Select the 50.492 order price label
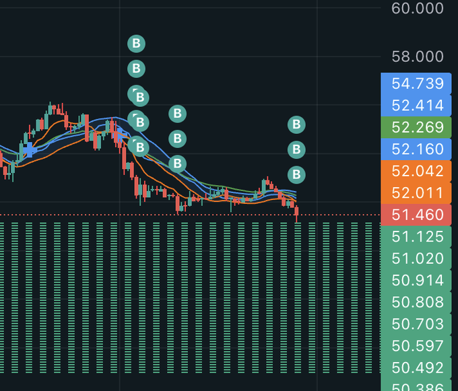Image resolution: width=458 pixels, height=391 pixels. coord(416,368)
